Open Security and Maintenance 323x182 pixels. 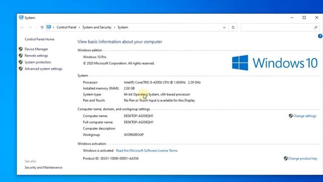coord(43,167)
